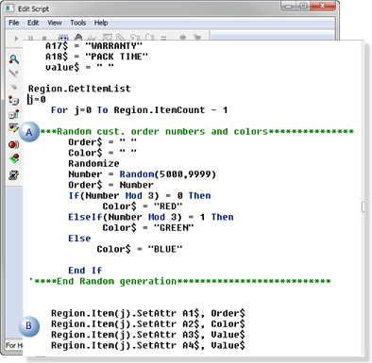Open the View menu
Screen dimensions: 372x363
(x=55, y=23)
